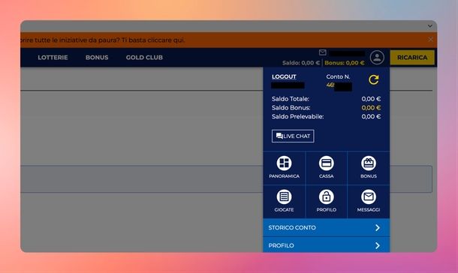This screenshot has width=458, height=273.
Task: Start a Live Chat session
Action: click(x=293, y=136)
